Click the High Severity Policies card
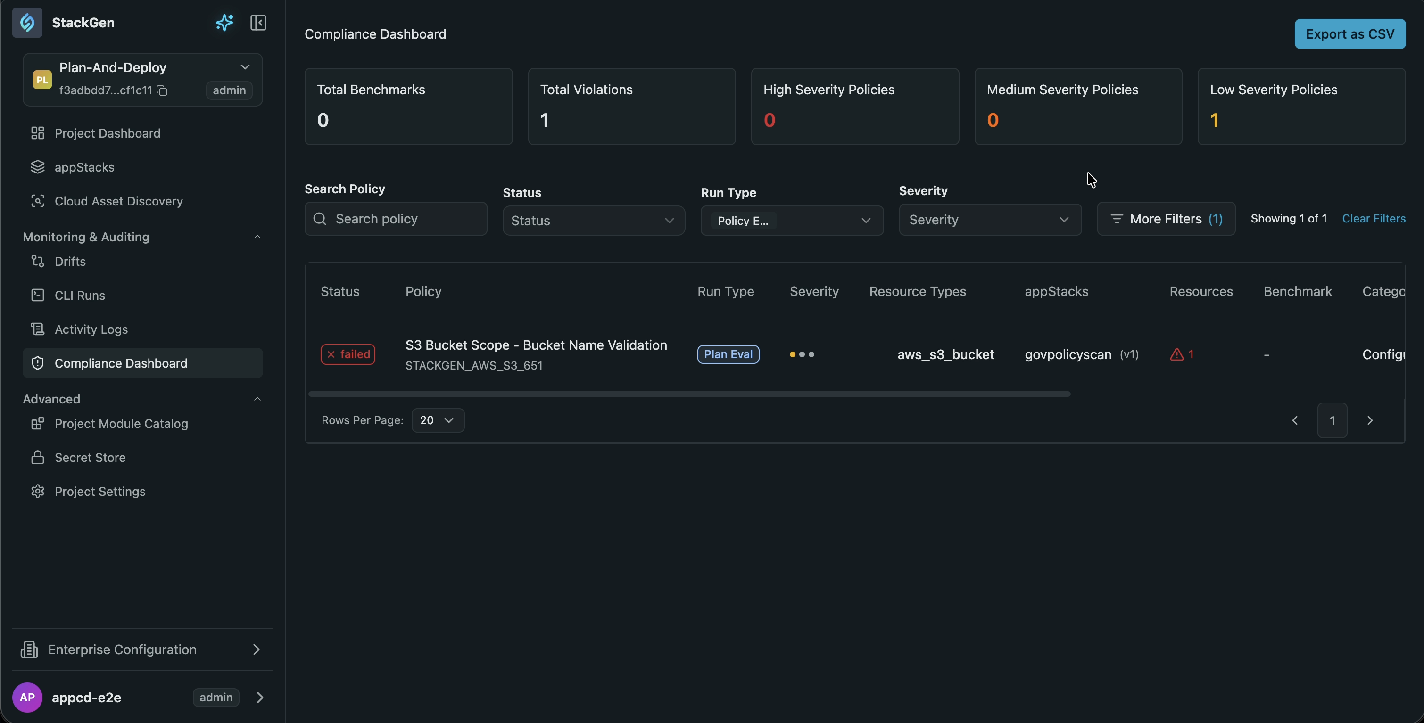Viewport: 1424px width, 723px height. point(855,107)
